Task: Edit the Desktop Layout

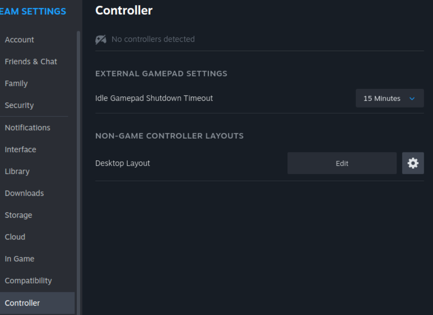Action: 342,163
